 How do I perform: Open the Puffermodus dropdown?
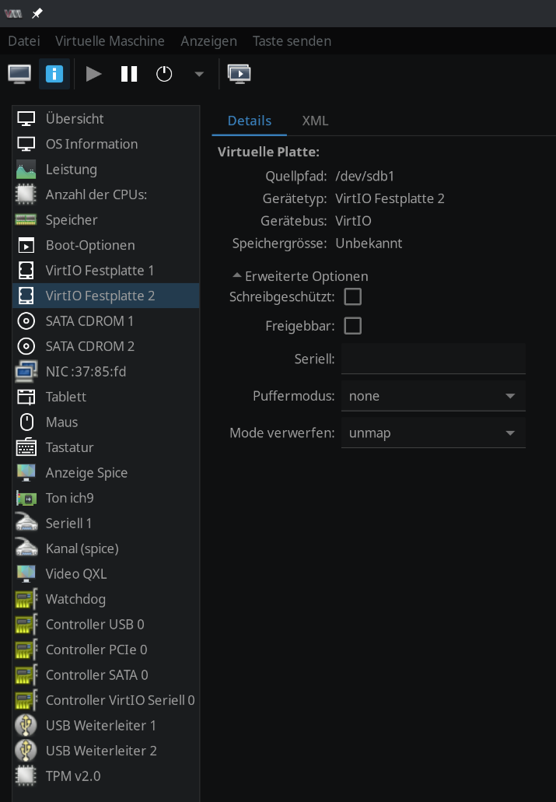433,396
